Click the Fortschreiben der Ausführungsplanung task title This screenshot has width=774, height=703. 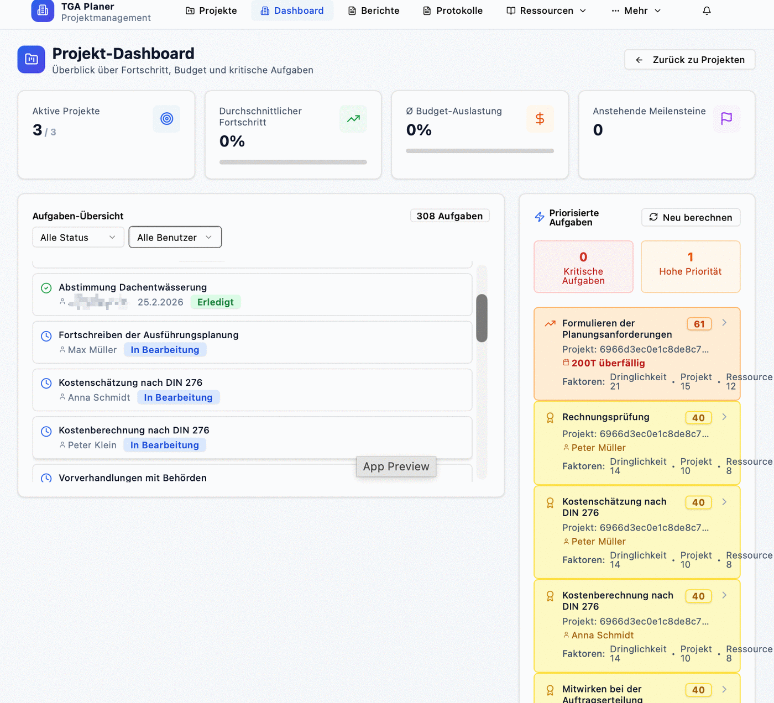point(149,335)
